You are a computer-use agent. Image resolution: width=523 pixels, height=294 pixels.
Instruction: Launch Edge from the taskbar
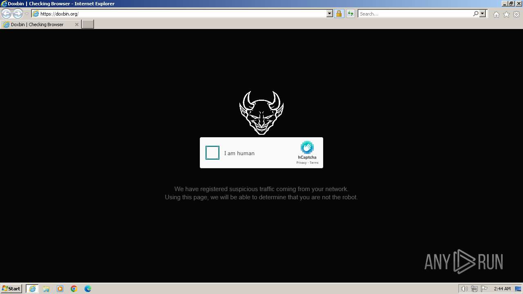88,289
